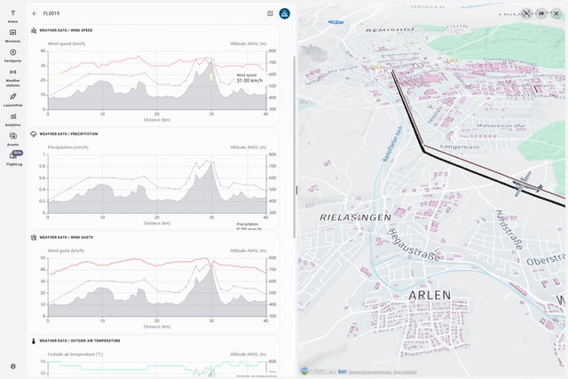Focus camera on aircraft in map

point(526,13)
